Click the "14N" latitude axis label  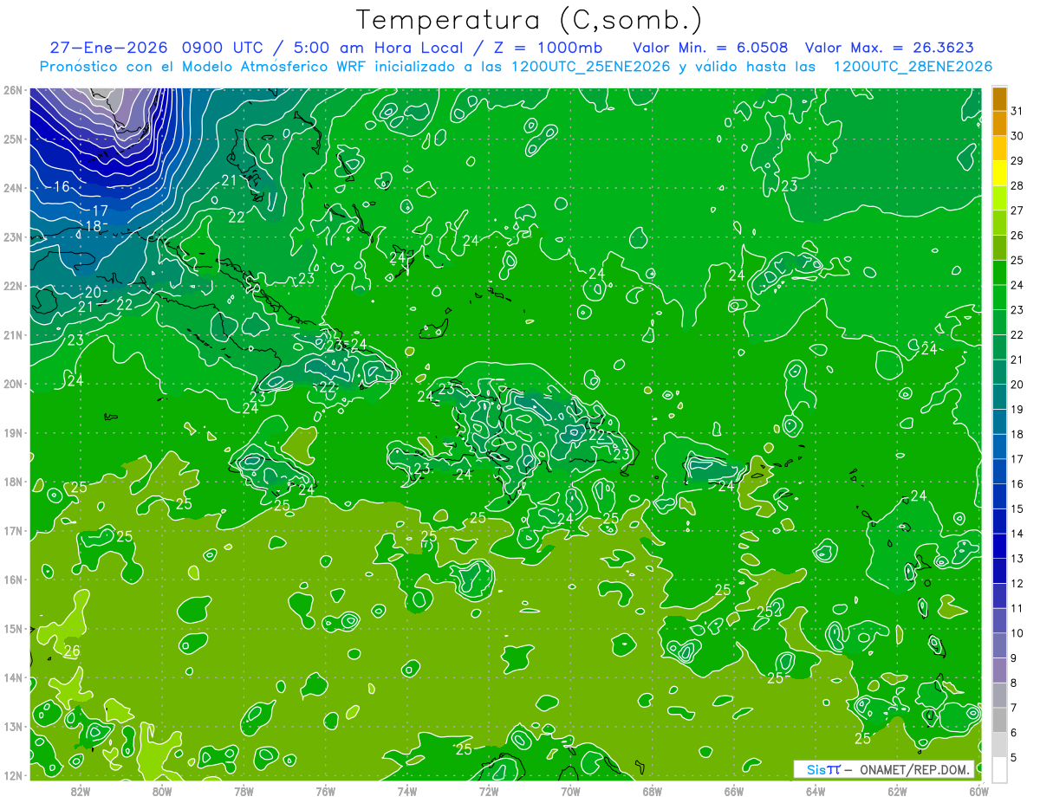coord(12,677)
